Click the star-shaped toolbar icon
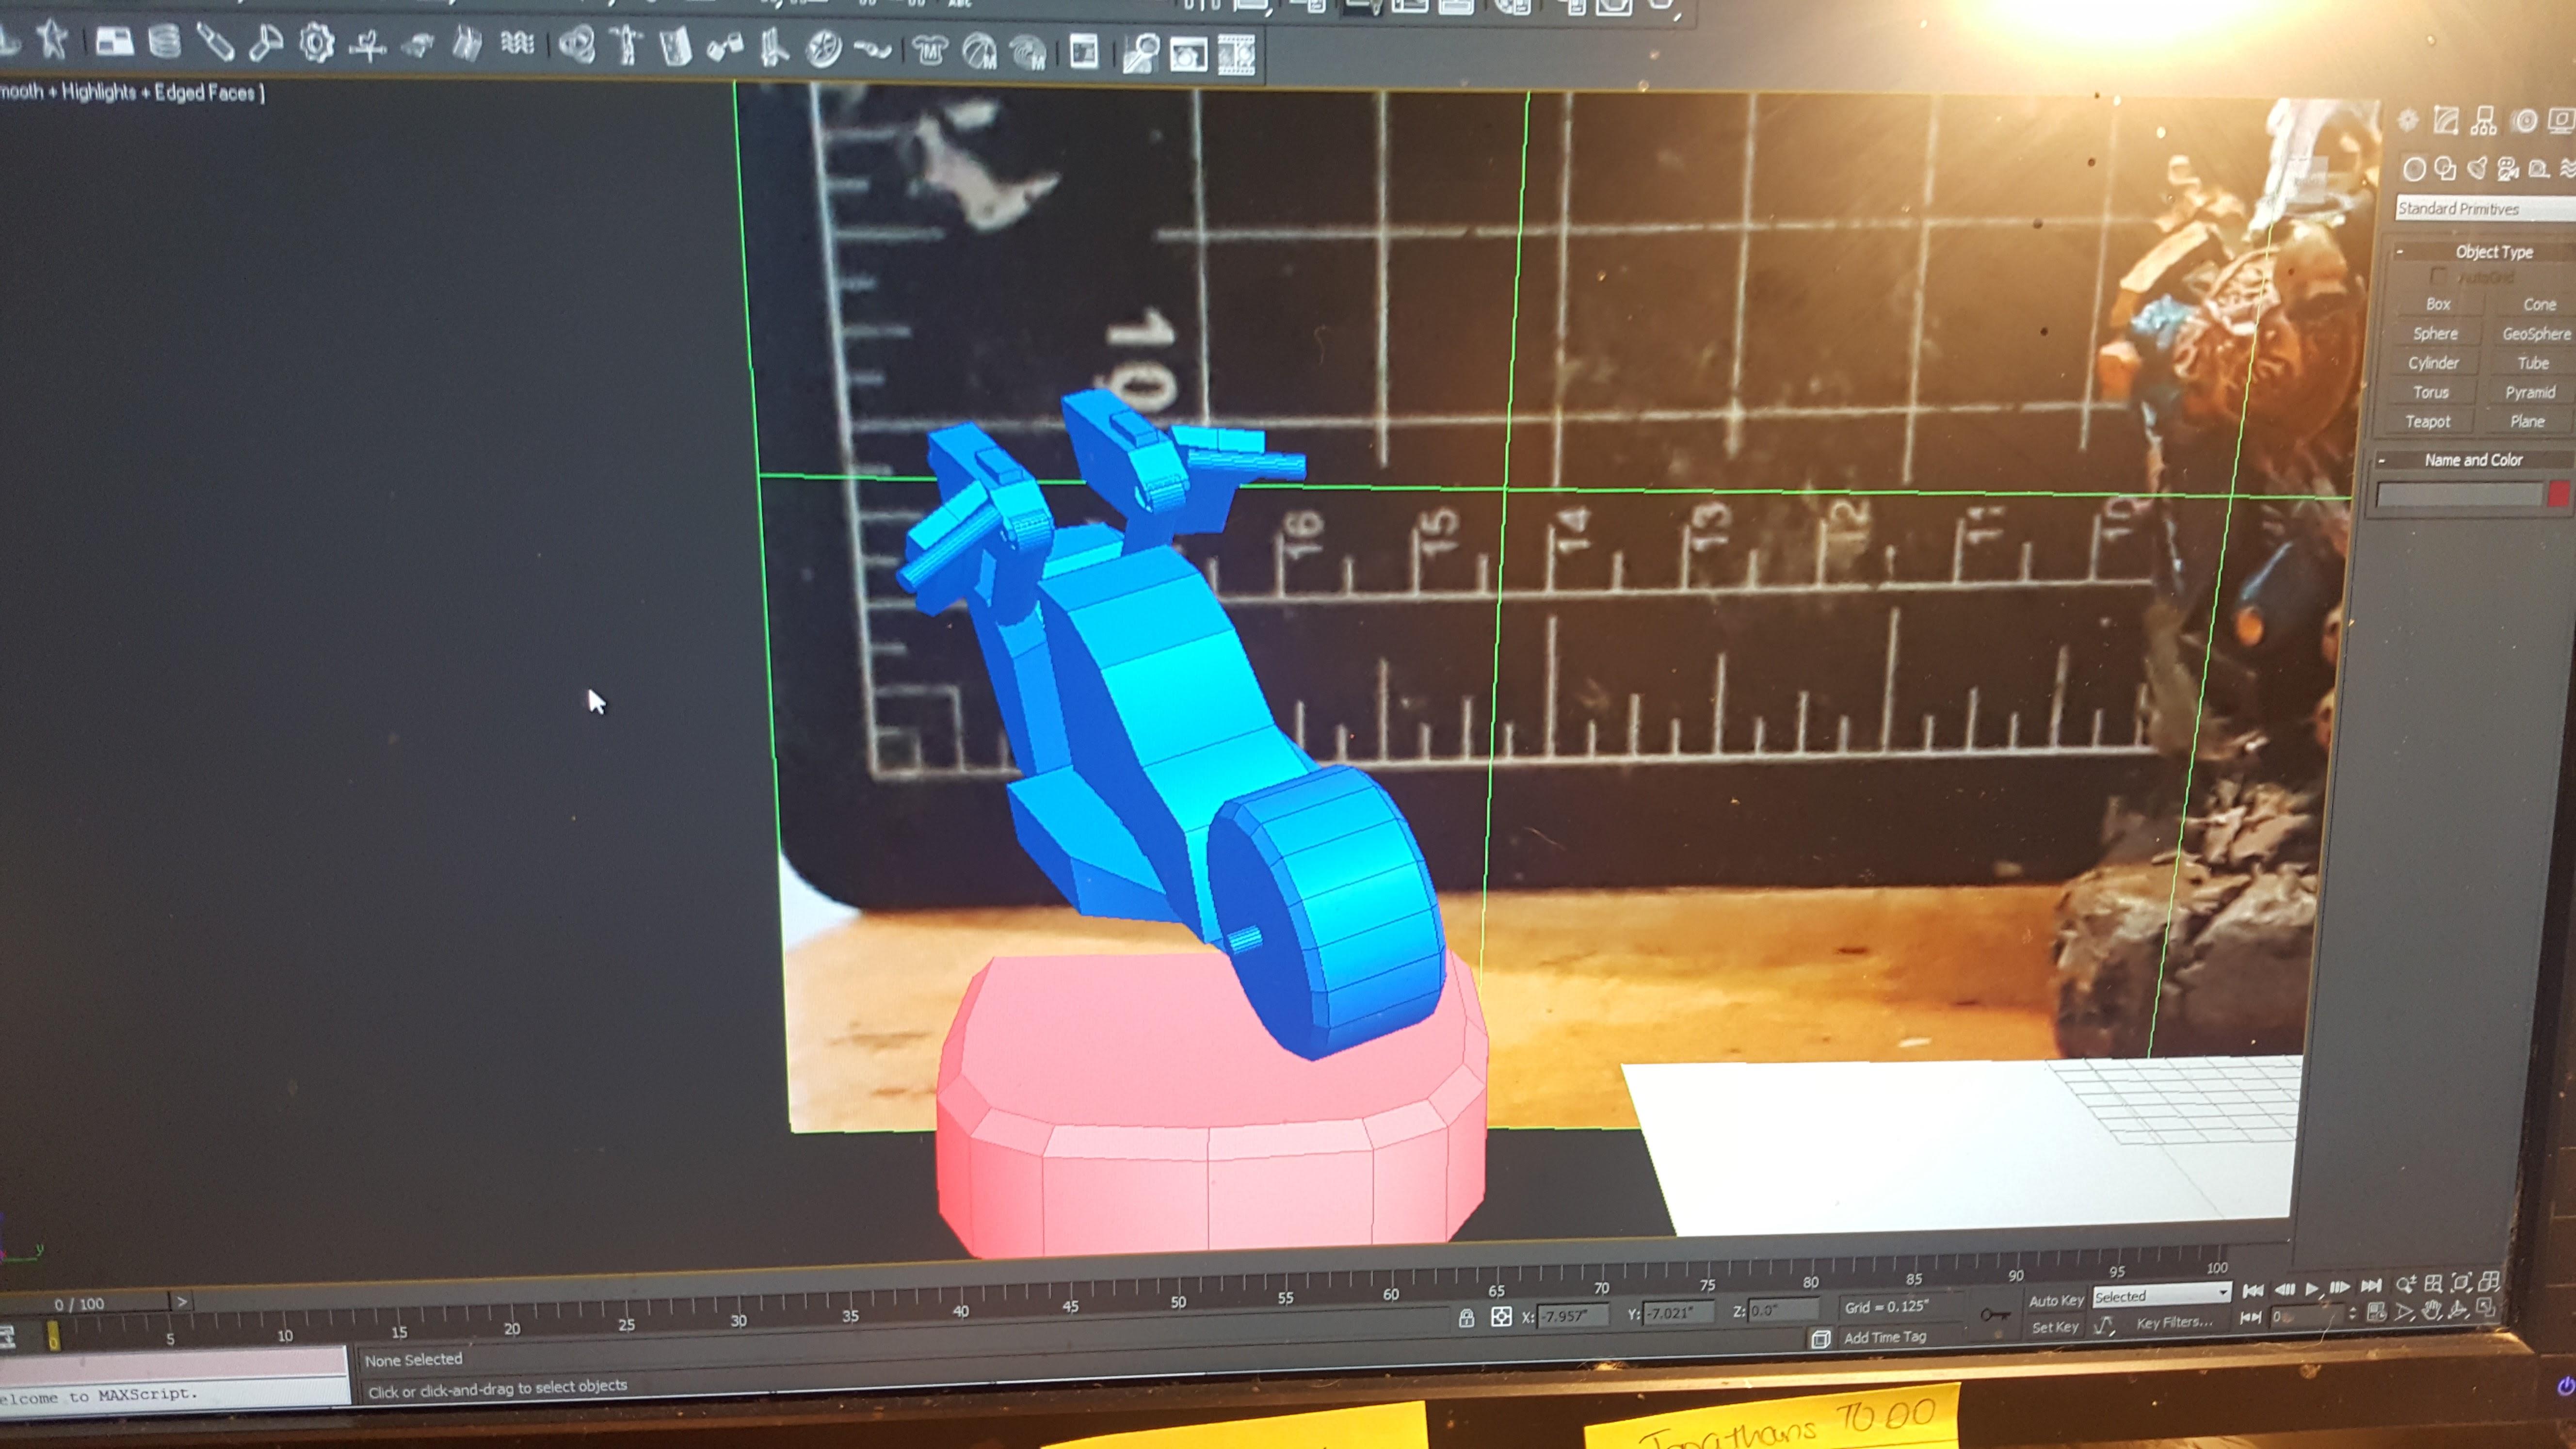The width and height of the screenshot is (2576, 1449). coord(52,40)
